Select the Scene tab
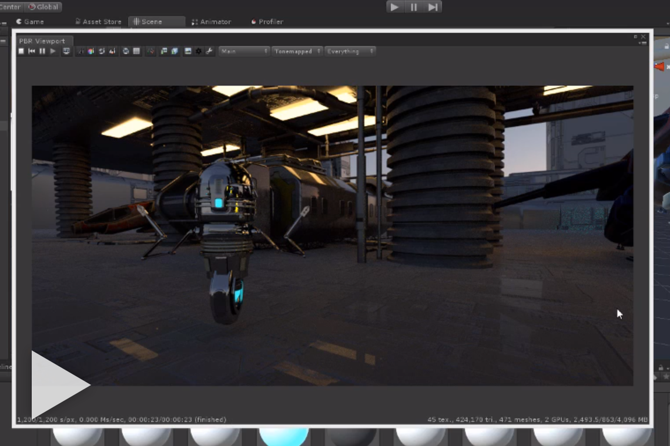The image size is (670, 446). click(x=156, y=22)
